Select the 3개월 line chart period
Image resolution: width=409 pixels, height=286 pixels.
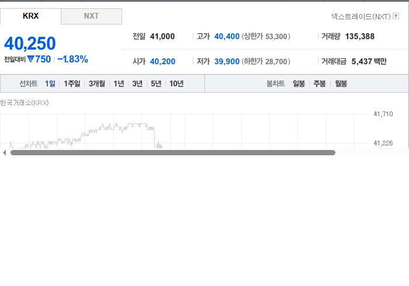(x=97, y=83)
